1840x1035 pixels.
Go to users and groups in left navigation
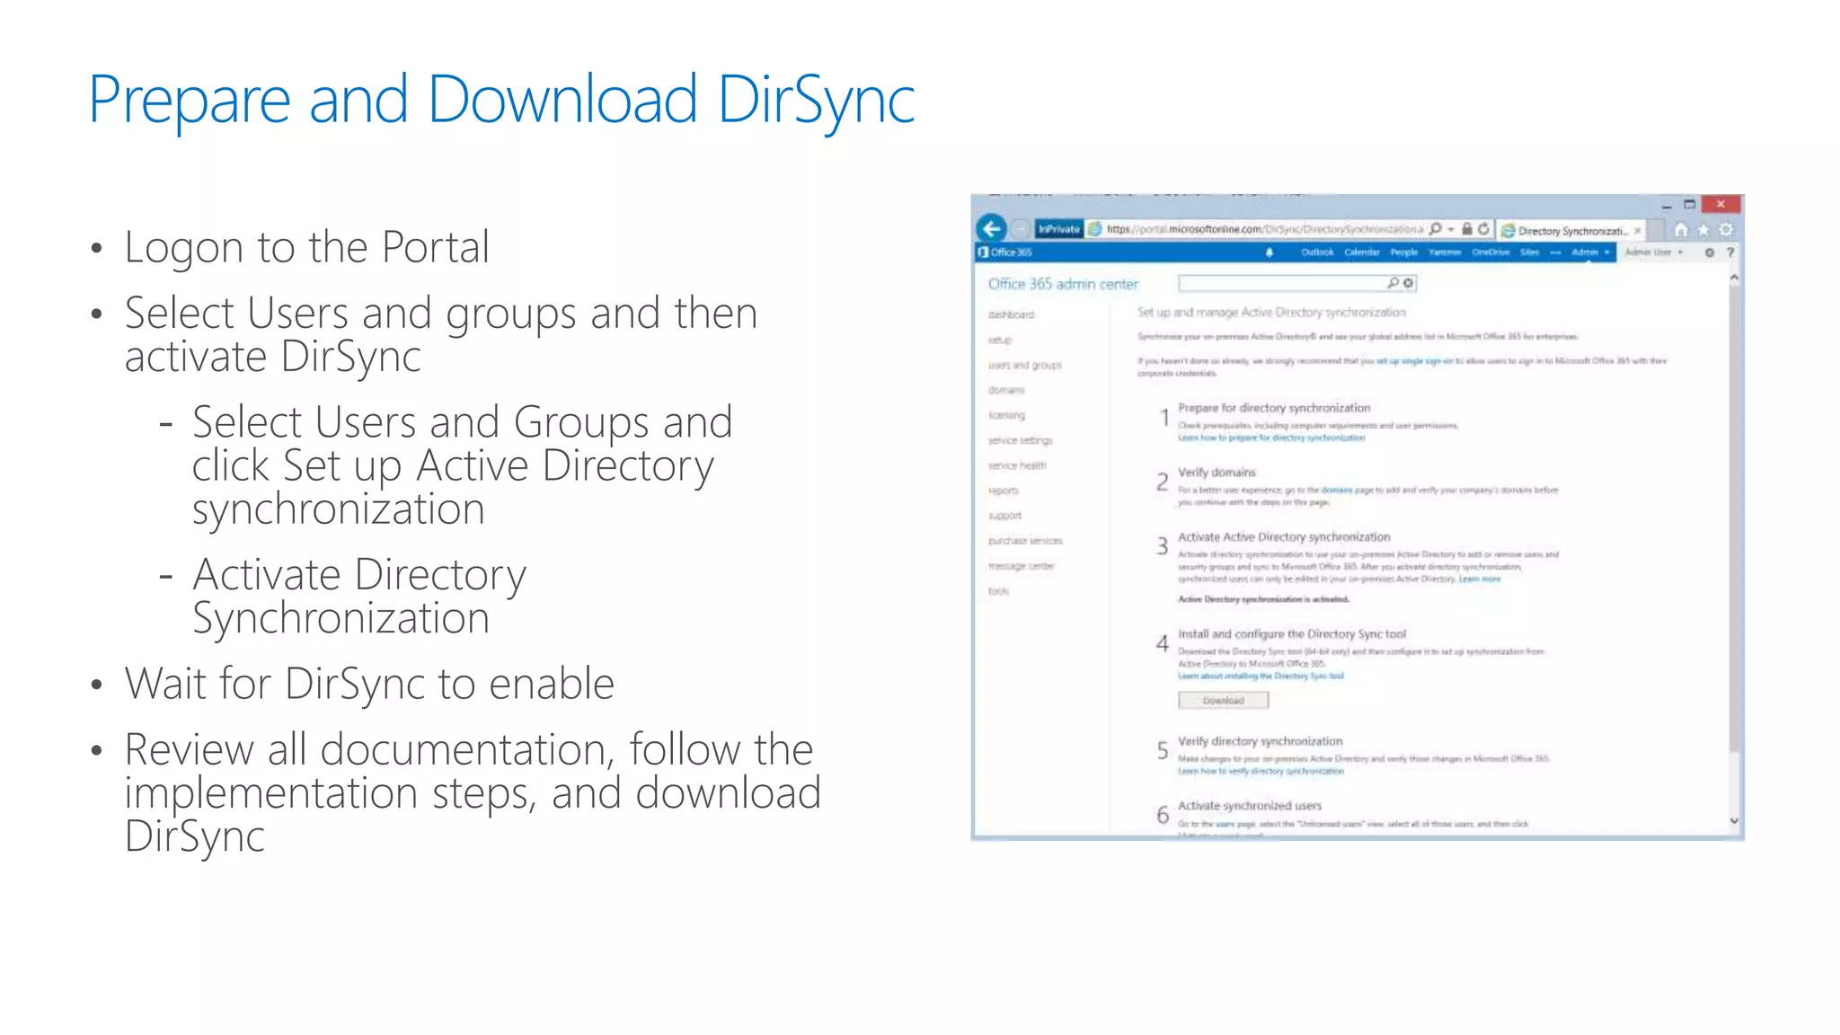click(1024, 365)
